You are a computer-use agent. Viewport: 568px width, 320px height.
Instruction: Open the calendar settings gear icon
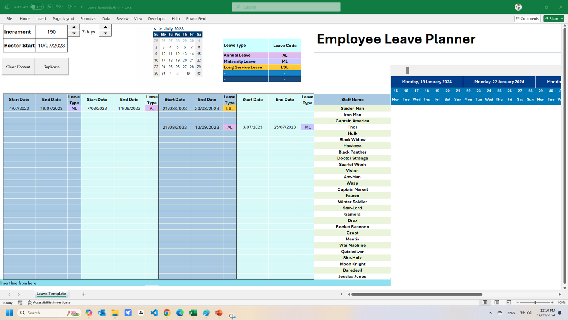pos(199,74)
